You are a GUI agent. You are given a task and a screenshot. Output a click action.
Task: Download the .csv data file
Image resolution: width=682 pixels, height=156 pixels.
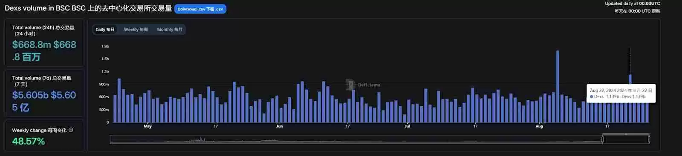200,9
